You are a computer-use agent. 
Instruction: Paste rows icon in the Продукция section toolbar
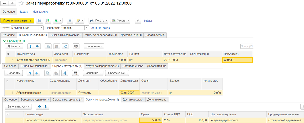[57, 46]
